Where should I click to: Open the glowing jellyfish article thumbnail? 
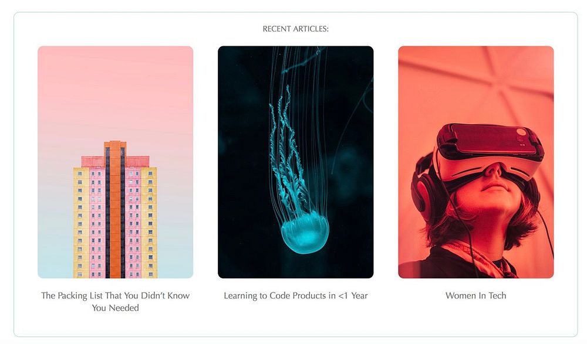[x=295, y=162]
